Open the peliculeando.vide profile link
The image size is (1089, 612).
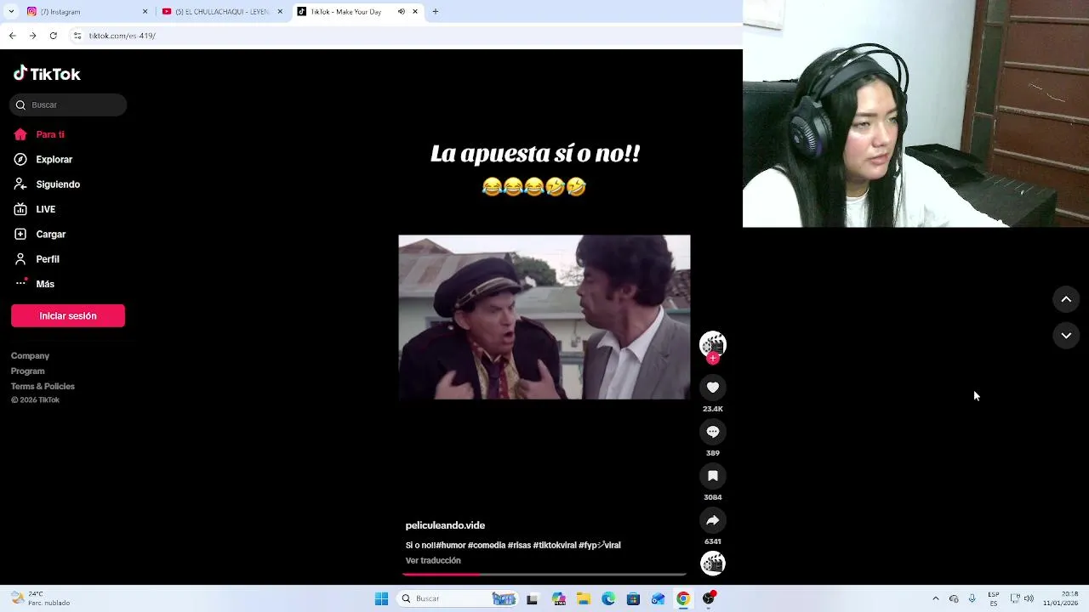pyautogui.click(x=445, y=525)
